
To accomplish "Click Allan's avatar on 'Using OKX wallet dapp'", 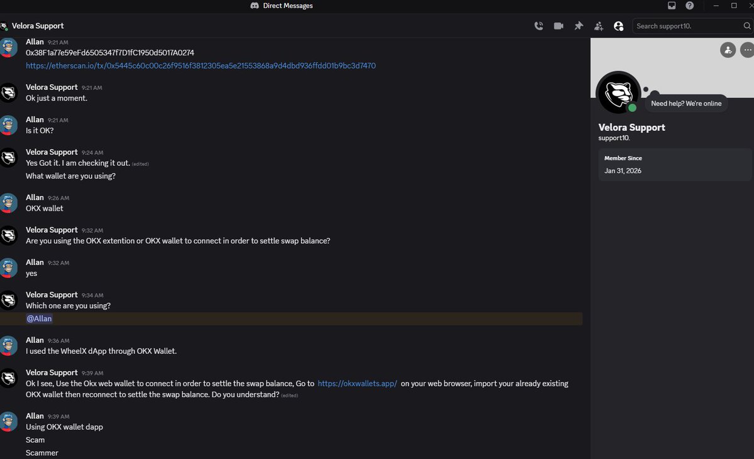I will (x=8, y=422).
